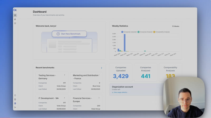
Task: Click the shield icon in the lower sidebar
Action: point(15,95)
